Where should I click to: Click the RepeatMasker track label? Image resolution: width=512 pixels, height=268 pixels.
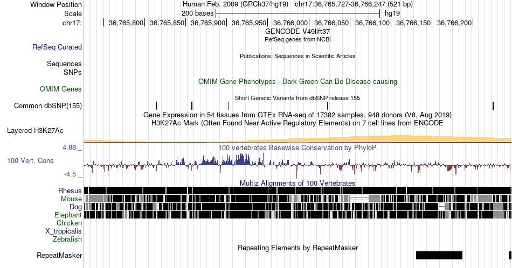tap(59, 255)
